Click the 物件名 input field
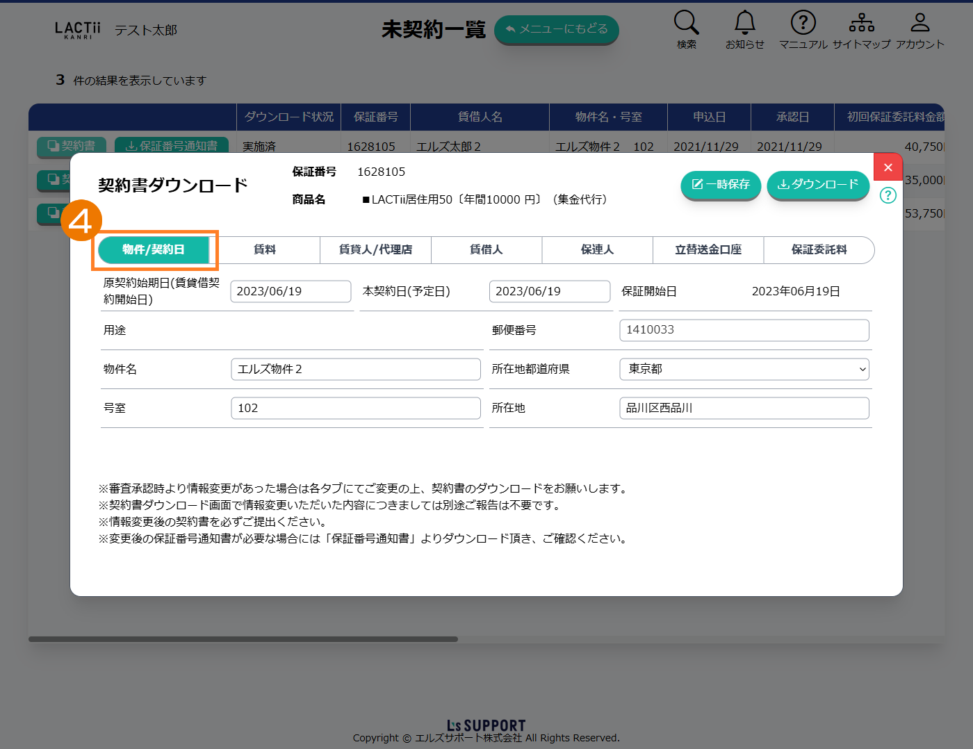This screenshot has height=749, width=973. click(355, 369)
